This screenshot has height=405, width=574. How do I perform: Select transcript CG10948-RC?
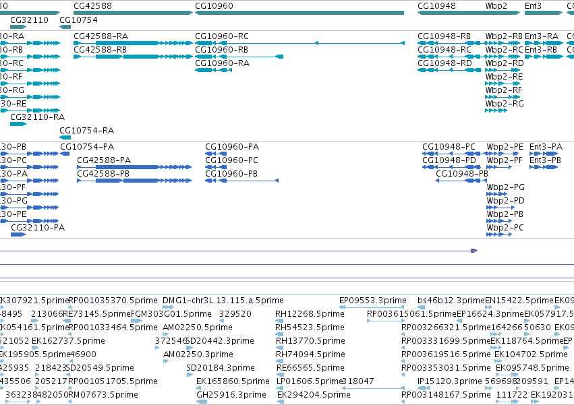pos(444,50)
